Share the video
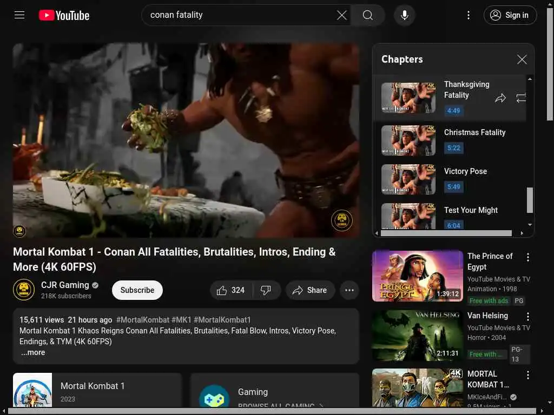The height and width of the screenshot is (415, 554). (x=310, y=290)
